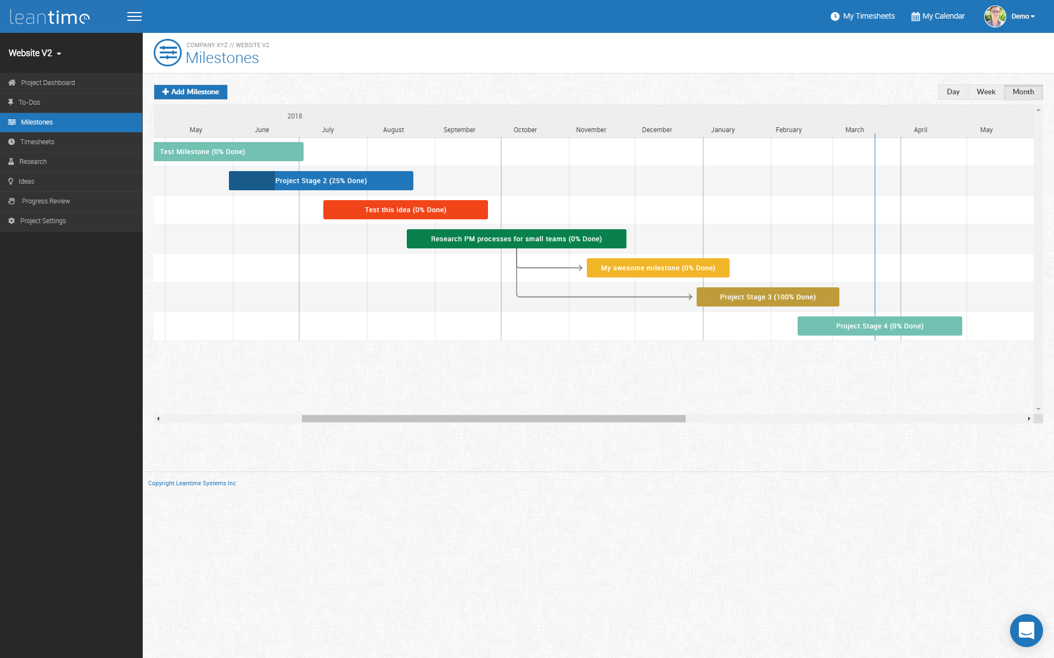Click the Project Stage 2 progress bar
The width and height of the screenshot is (1054, 658).
click(321, 181)
